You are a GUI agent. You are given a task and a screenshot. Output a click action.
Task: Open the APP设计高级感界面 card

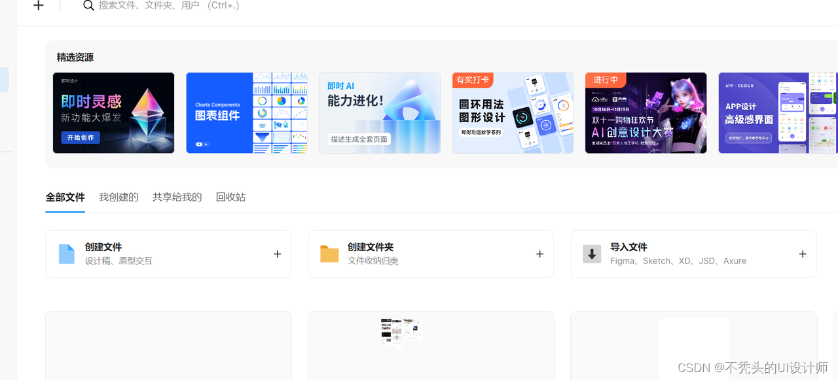click(778, 112)
